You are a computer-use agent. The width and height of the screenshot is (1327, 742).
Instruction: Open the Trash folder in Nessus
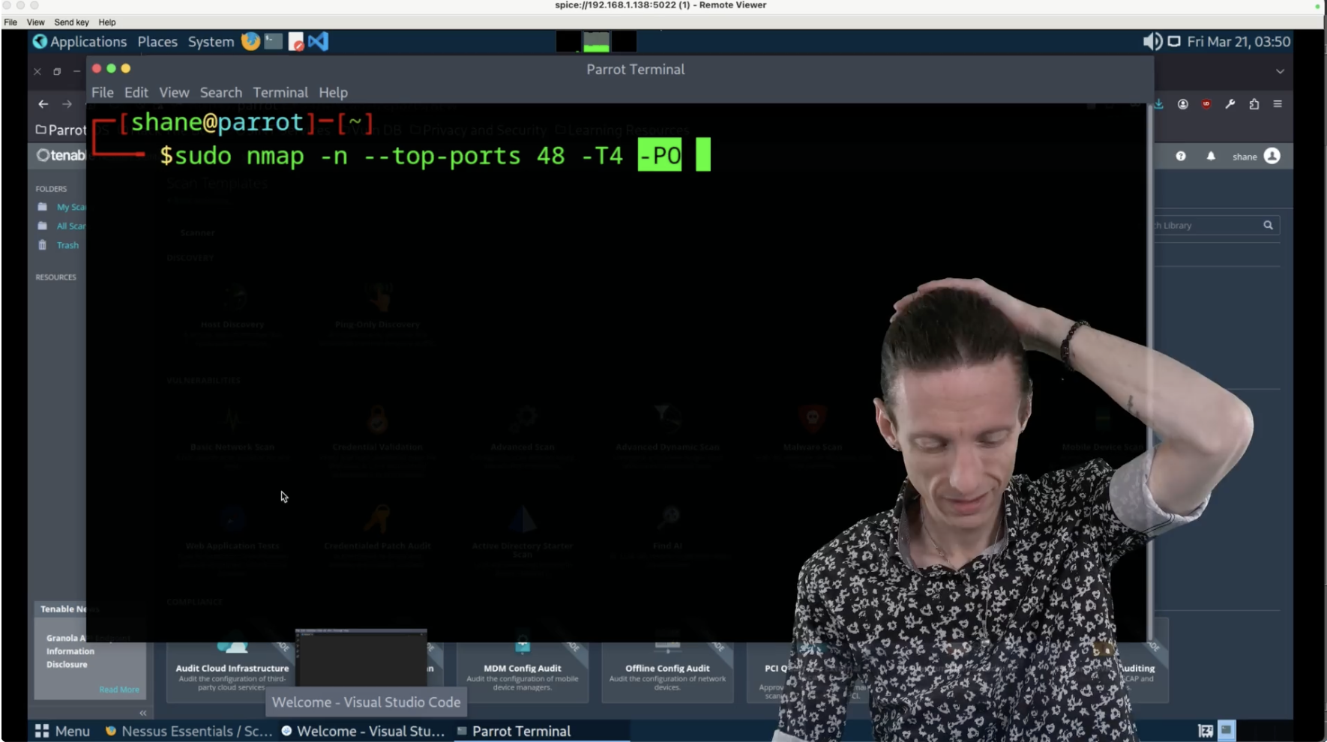(58, 245)
